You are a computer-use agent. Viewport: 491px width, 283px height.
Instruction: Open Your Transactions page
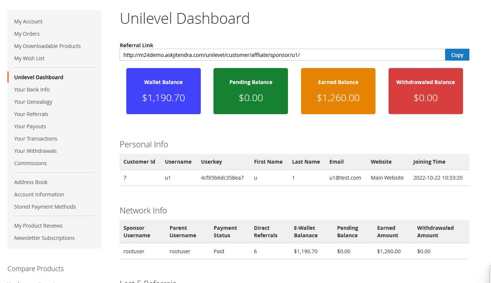tap(36, 139)
